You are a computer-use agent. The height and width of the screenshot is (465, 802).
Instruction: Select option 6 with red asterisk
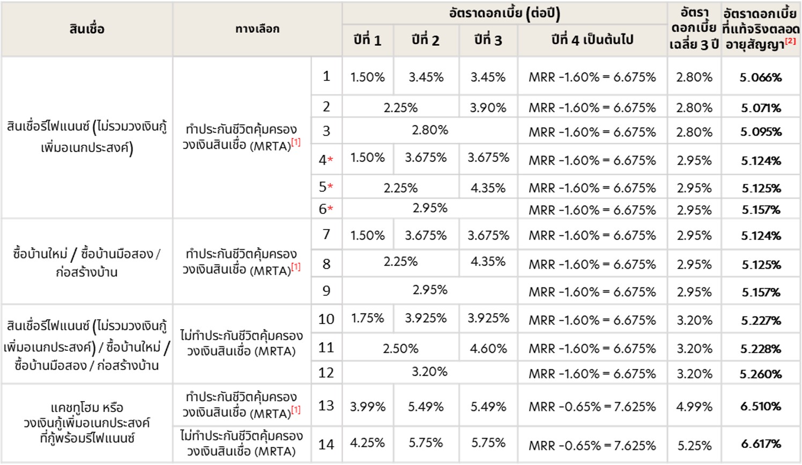tap(326, 209)
